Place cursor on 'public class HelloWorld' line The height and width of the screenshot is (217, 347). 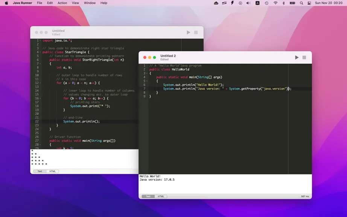click(x=169, y=69)
